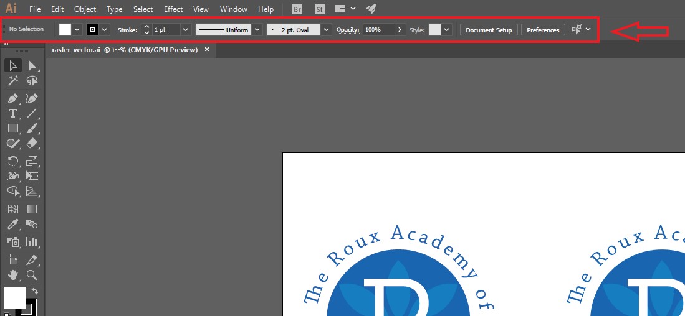The image size is (685, 316).
Task: Select the Type tool
Action: tap(13, 113)
